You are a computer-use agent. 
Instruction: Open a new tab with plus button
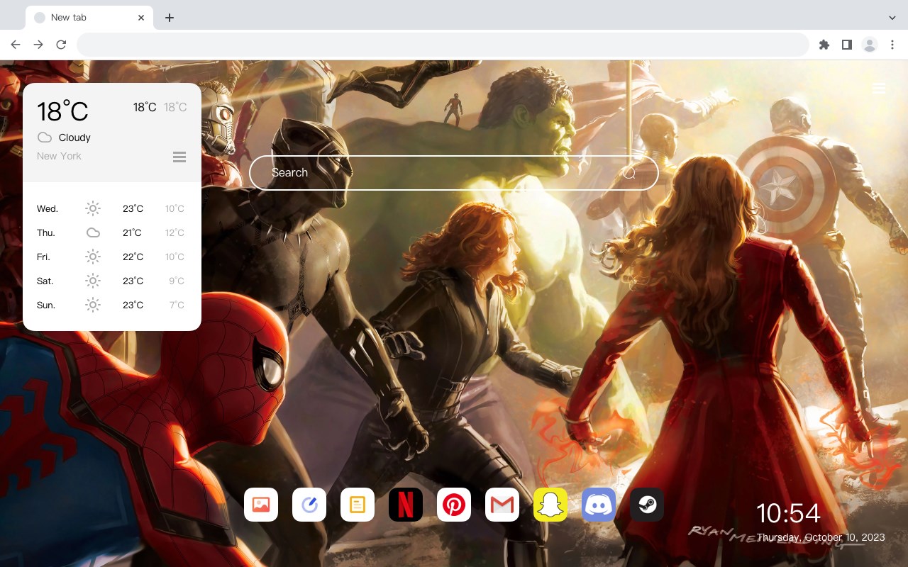pos(169,18)
